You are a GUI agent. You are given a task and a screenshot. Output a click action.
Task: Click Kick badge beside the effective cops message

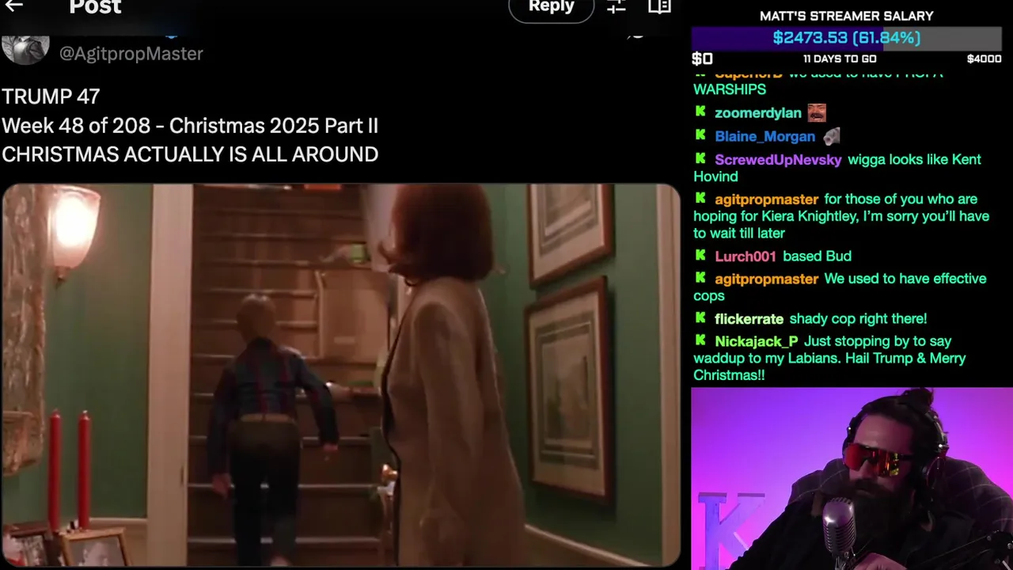pos(700,278)
